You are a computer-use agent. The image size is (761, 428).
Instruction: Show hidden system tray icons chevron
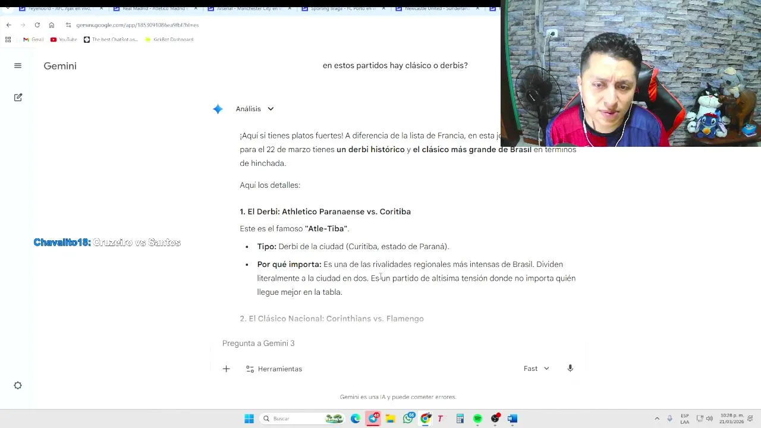657,418
